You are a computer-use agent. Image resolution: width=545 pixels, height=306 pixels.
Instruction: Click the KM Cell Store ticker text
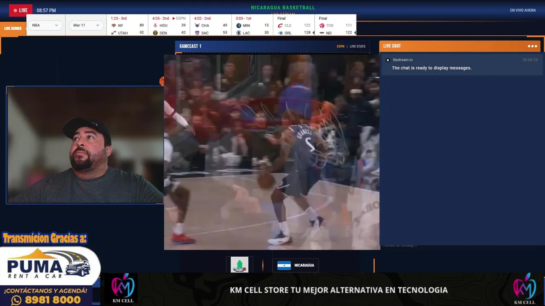tap(339, 290)
